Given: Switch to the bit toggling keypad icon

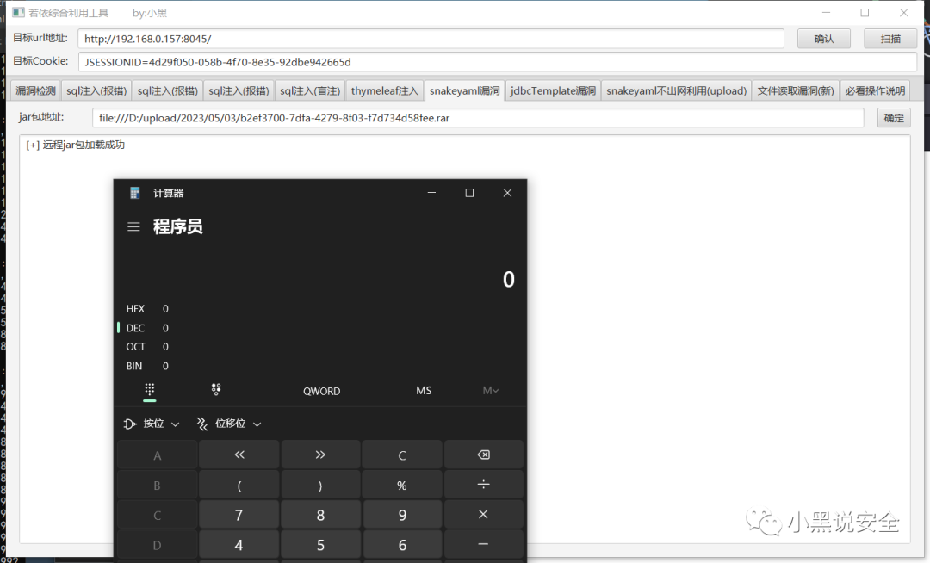Looking at the screenshot, I should tap(216, 389).
